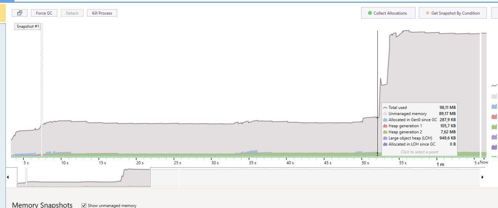498x208 pixels.
Task: Click the Total used line icon in the tooltip
Action: pyautogui.click(x=385, y=108)
